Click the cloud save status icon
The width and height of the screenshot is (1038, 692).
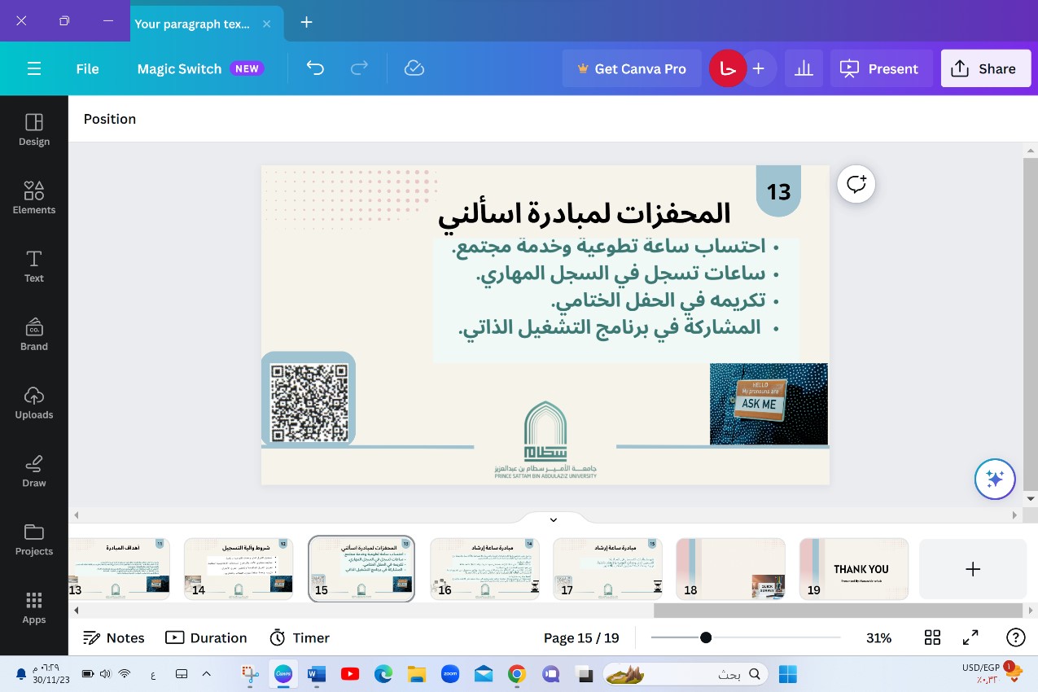coord(414,68)
